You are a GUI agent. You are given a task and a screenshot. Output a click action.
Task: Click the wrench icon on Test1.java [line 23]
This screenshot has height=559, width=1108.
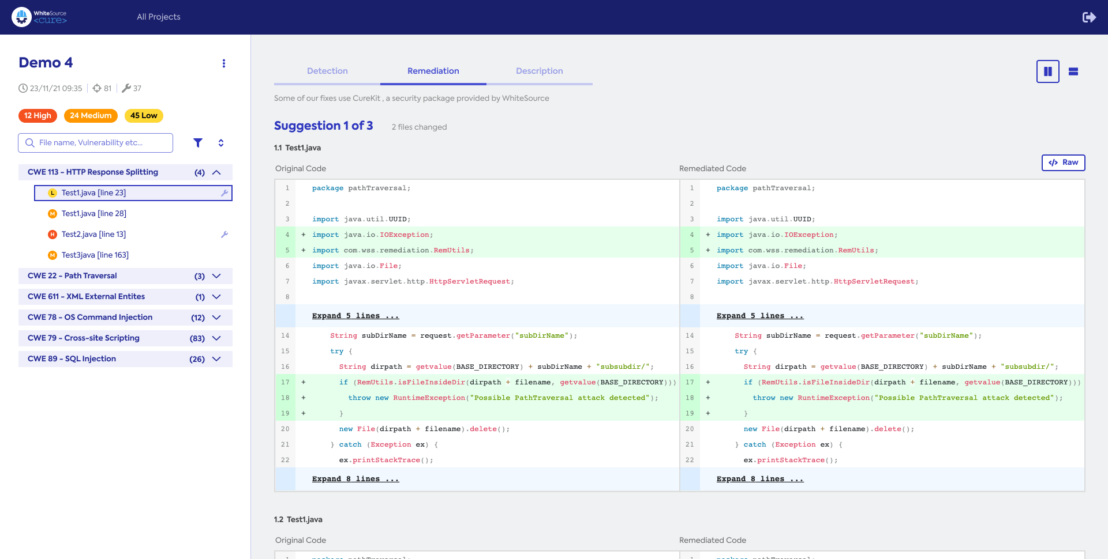point(224,193)
